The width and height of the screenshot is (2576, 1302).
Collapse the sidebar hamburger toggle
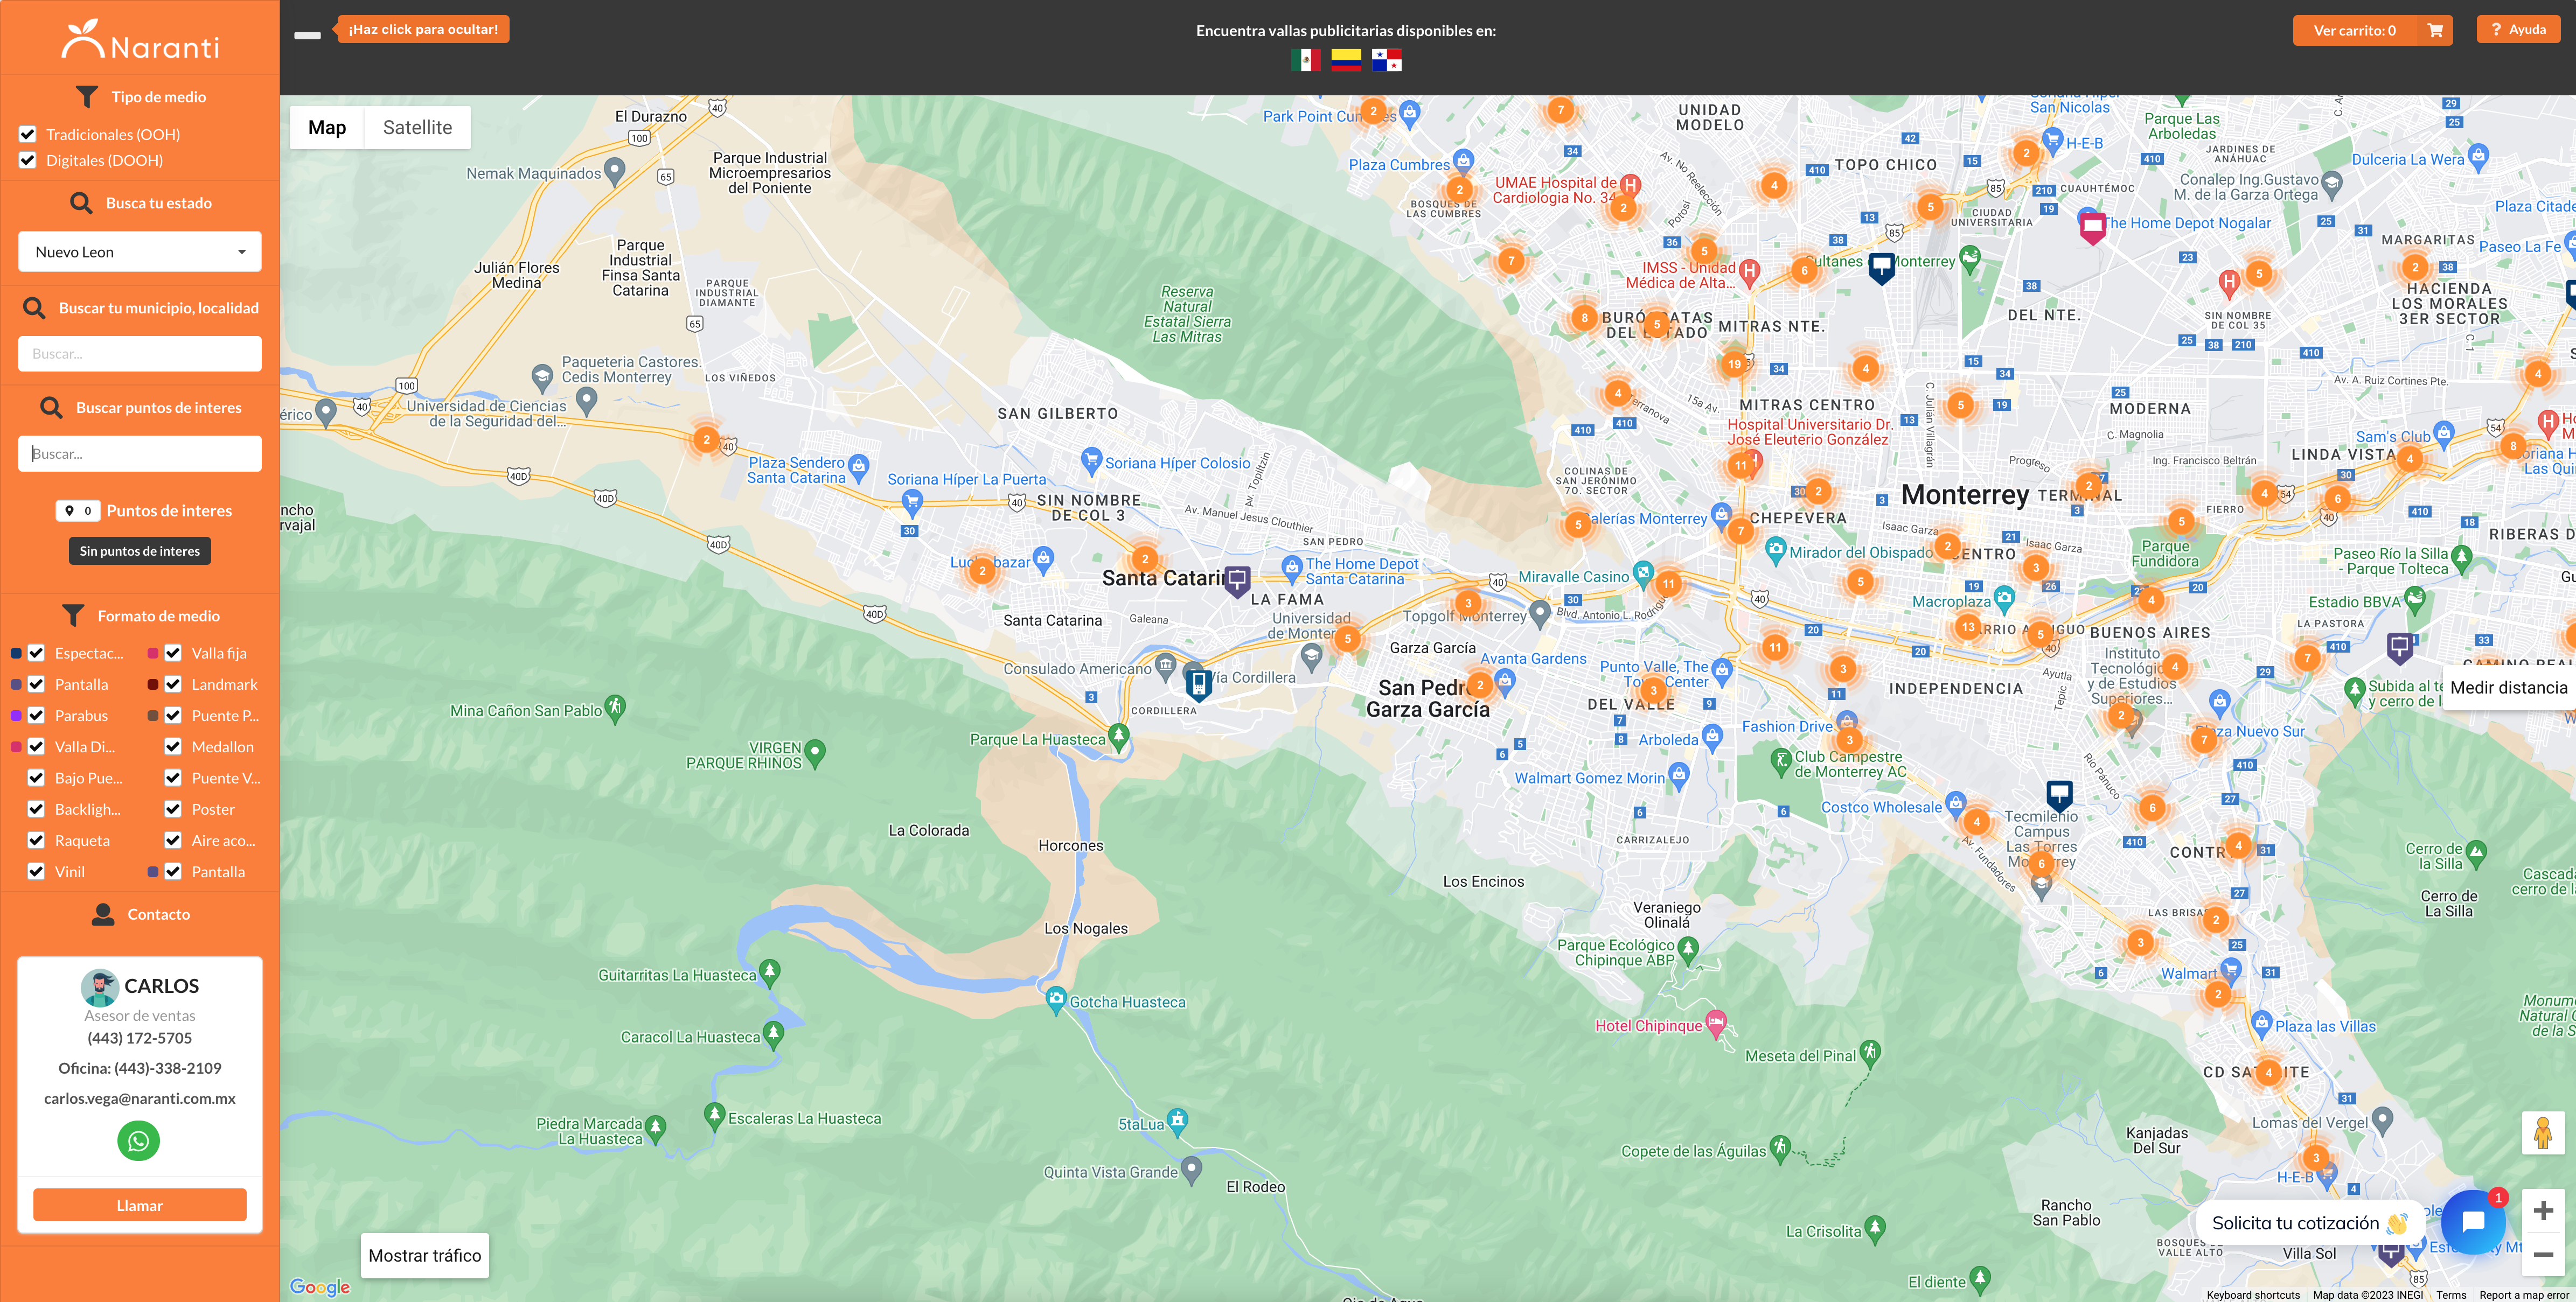pyautogui.click(x=307, y=35)
